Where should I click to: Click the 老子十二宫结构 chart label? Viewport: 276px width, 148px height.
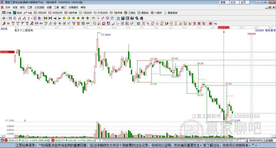coord(24,30)
